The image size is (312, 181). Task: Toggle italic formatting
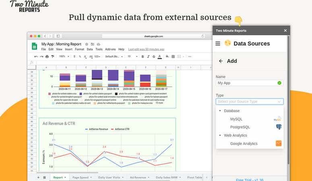tap(148, 57)
